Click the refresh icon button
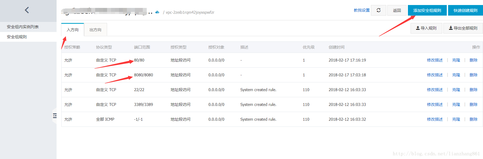The width and height of the screenshot is (483, 159). click(x=379, y=10)
